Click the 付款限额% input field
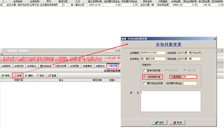 (189, 77)
